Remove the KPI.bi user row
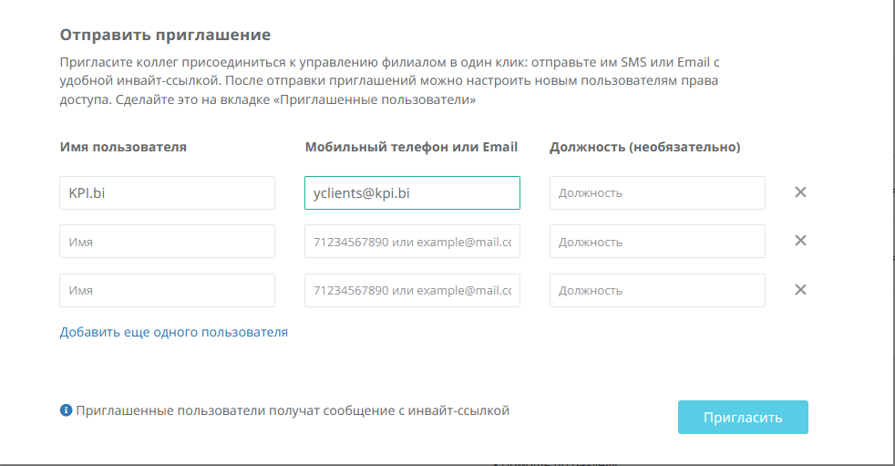 800,192
